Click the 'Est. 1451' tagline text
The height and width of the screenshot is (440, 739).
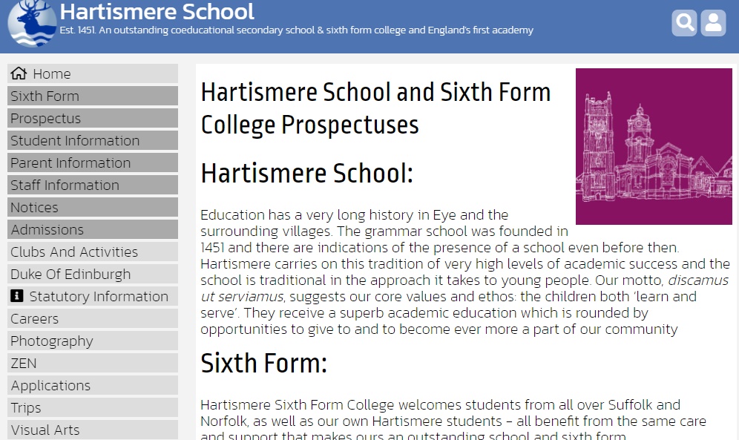(x=297, y=30)
